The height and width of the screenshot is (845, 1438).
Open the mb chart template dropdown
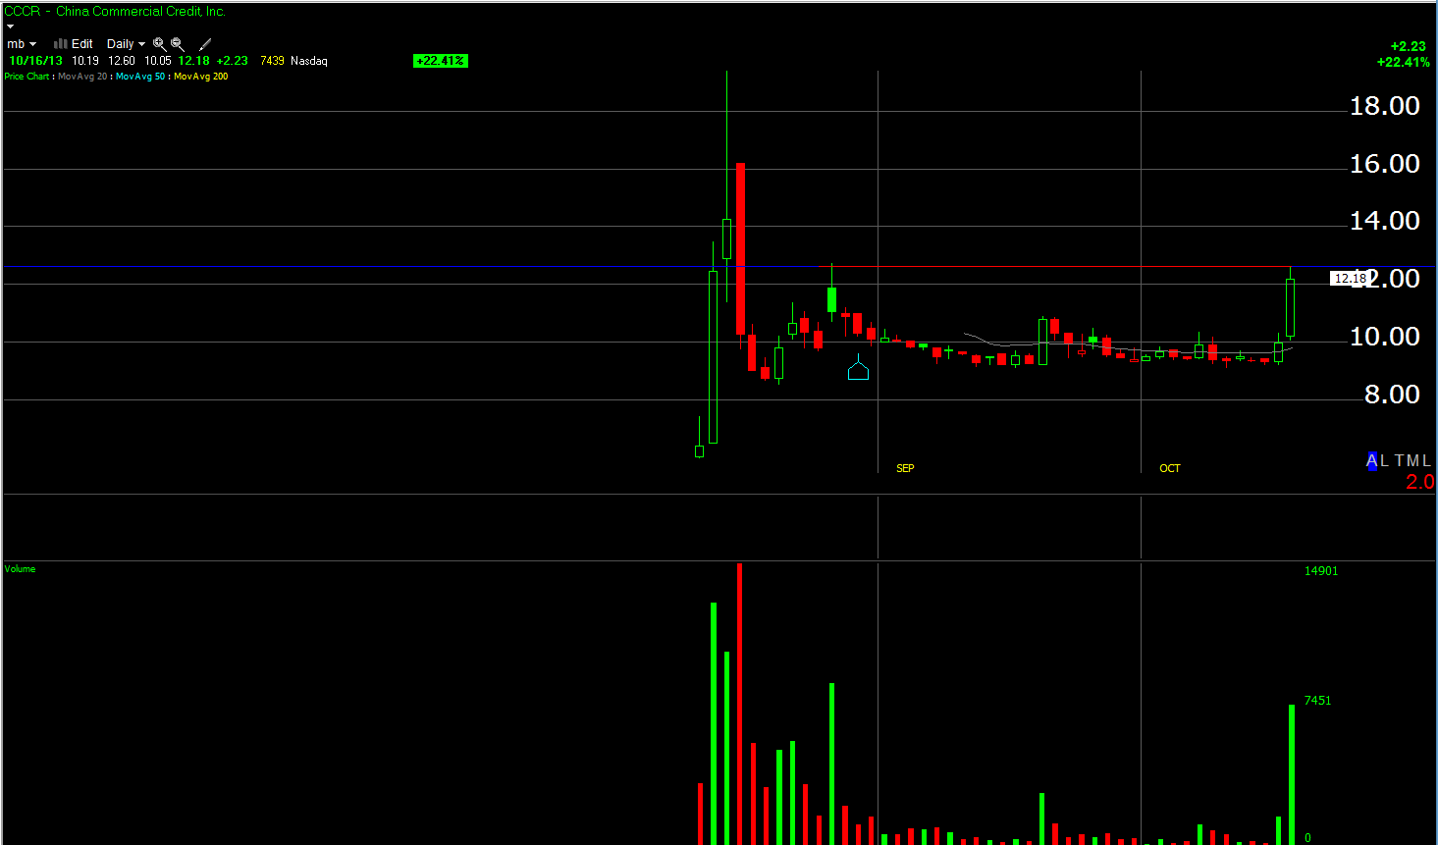pyautogui.click(x=22, y=44)
